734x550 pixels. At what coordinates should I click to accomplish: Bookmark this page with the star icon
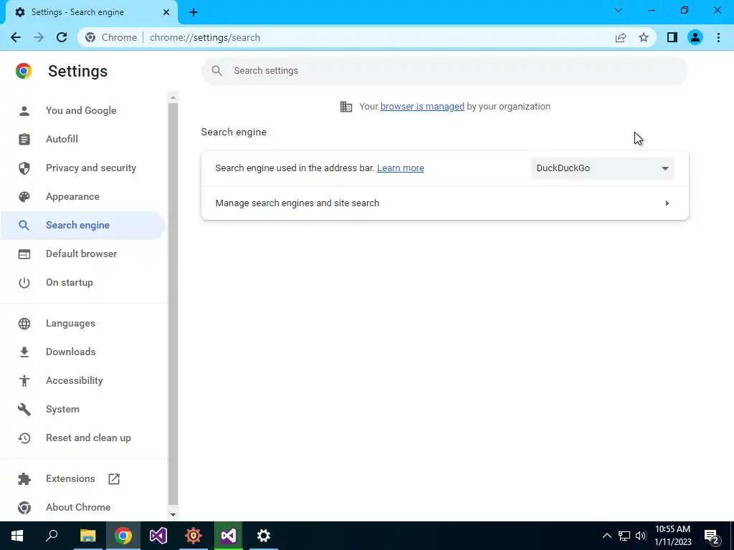[644, 37]
